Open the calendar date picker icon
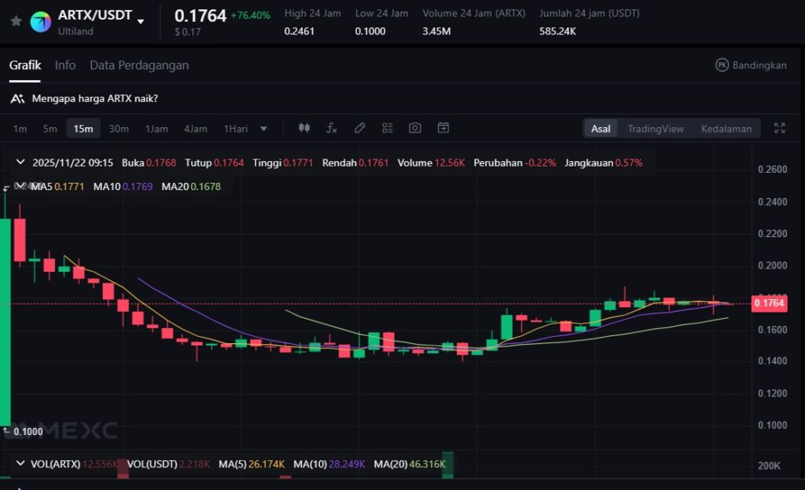 click(443, 128)
